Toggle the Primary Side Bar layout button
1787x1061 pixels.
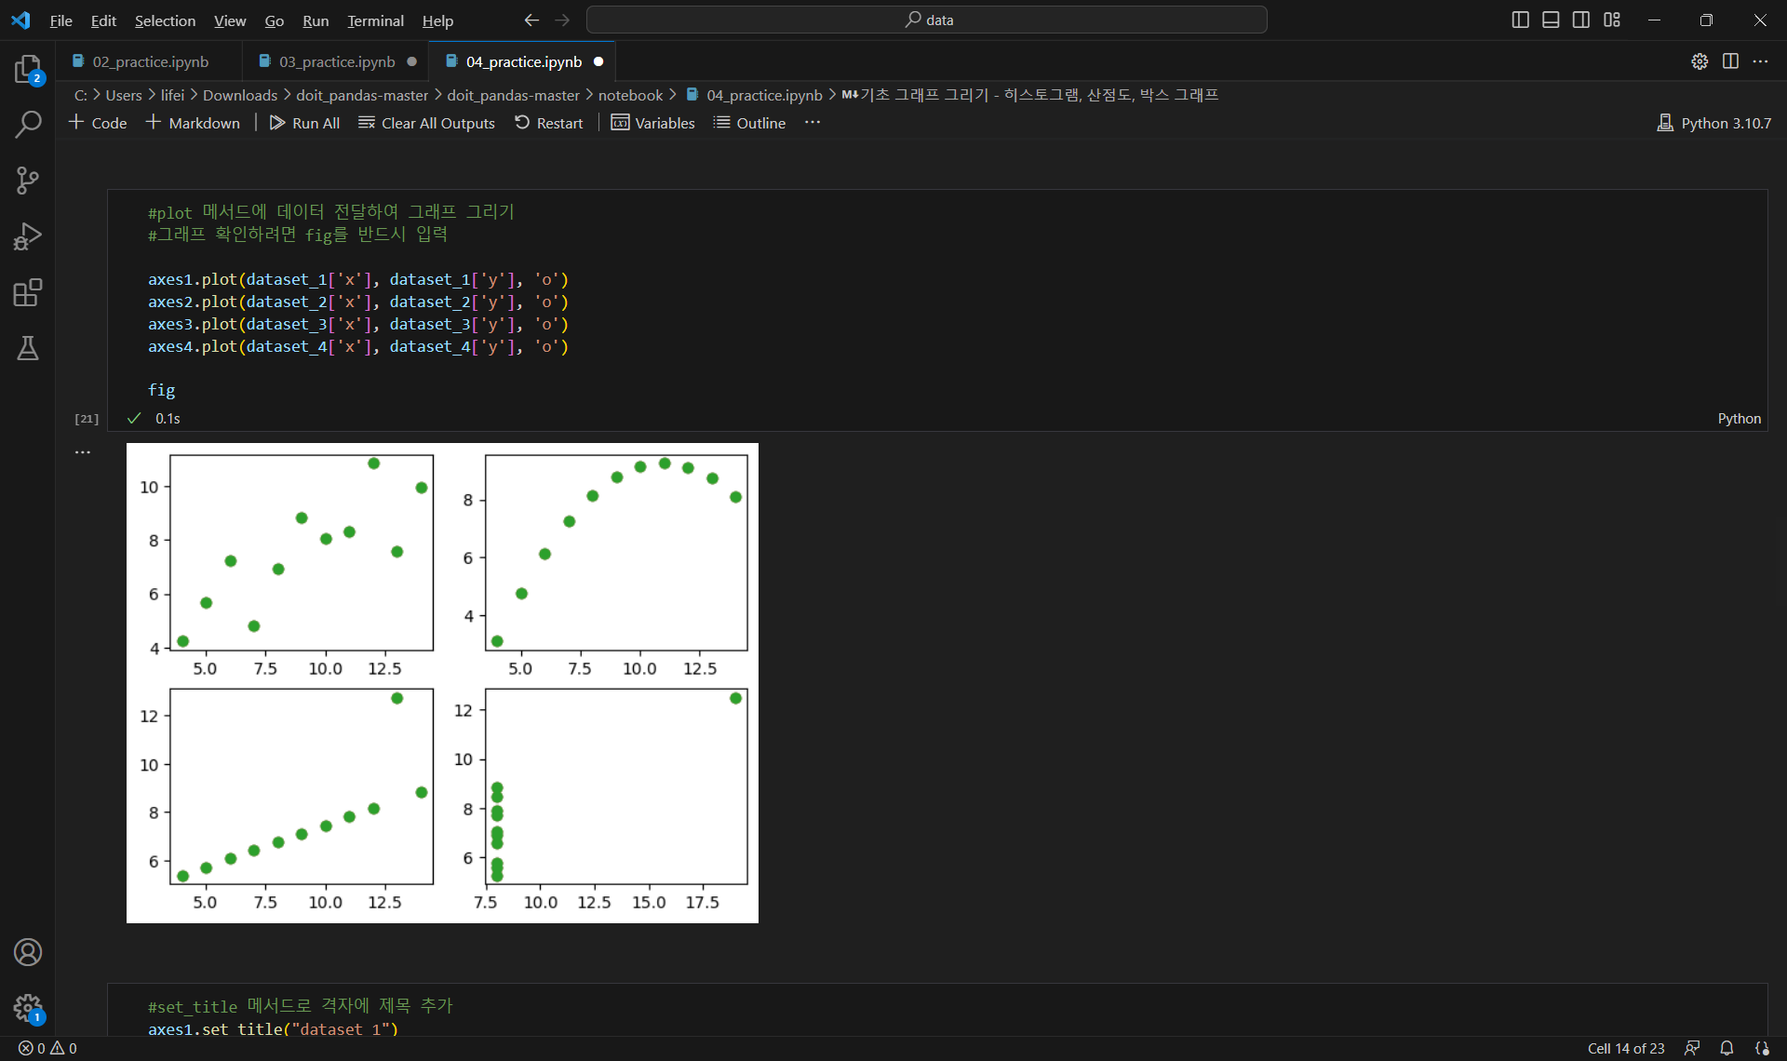coord(1520,20)
